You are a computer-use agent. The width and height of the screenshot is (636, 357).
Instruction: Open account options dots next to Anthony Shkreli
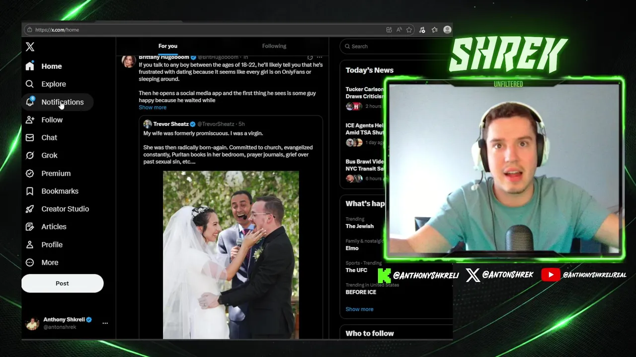pyautogui.click(x=105, y=323)
